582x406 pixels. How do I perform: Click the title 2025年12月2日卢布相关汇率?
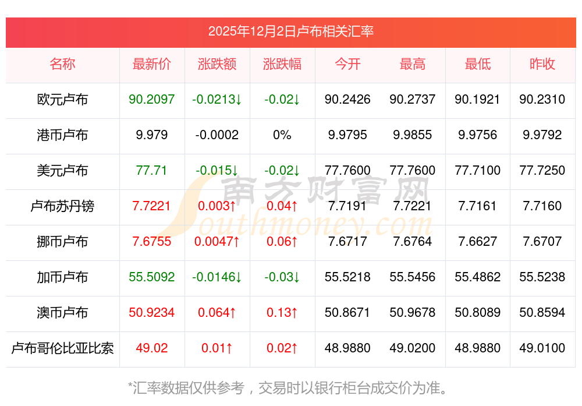(x=290, y=31)
